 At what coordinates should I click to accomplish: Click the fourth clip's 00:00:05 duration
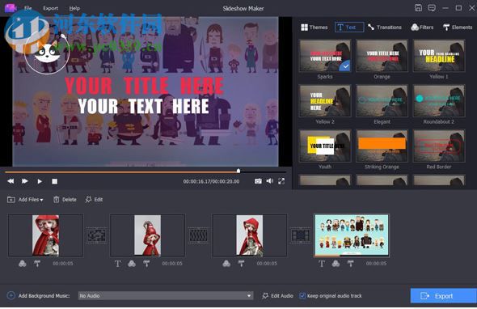(376, 264)
